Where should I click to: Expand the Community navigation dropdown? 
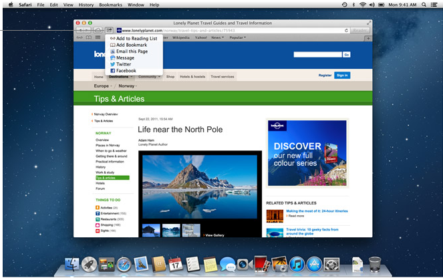click(x=149, y=77)
